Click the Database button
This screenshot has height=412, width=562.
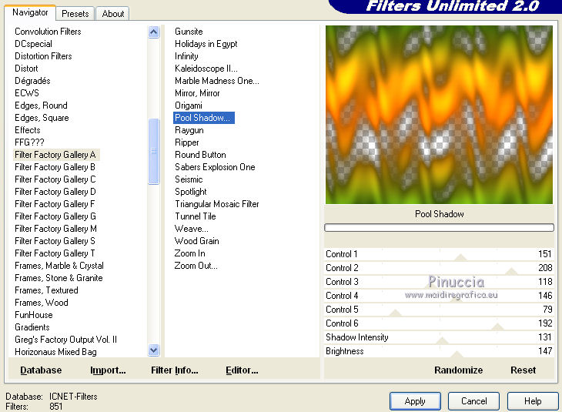tap(41, 370)
